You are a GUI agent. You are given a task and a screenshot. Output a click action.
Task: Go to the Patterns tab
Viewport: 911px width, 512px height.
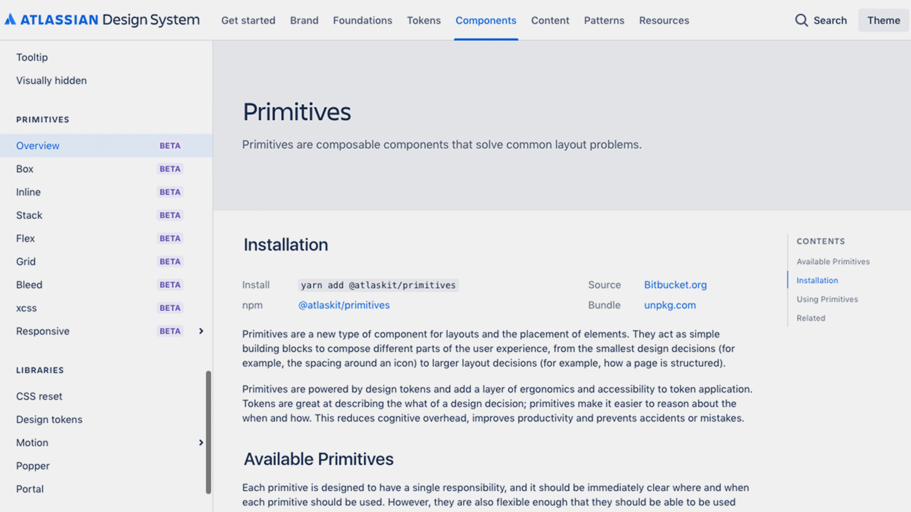click(603, 20)
